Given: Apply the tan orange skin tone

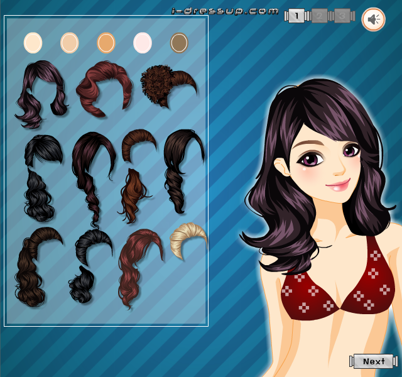Looking at the screenshot, I should coord(106,43).
